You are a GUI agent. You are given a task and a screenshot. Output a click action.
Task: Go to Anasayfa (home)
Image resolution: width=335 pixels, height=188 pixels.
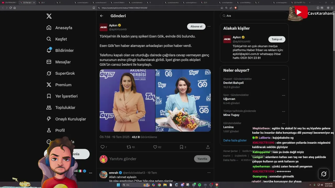(x=59, y=28)
